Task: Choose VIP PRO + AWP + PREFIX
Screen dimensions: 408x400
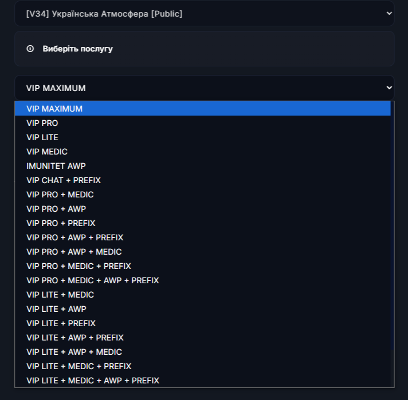Action: 75,237
